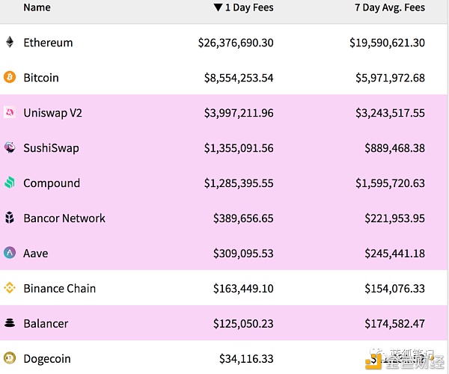Click the Ethereum diamond logo icon

point(10,43)
